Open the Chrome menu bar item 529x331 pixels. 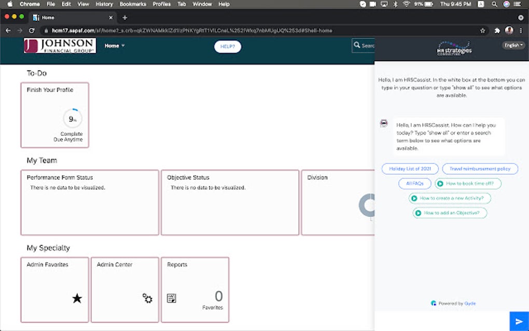point(29,4)
